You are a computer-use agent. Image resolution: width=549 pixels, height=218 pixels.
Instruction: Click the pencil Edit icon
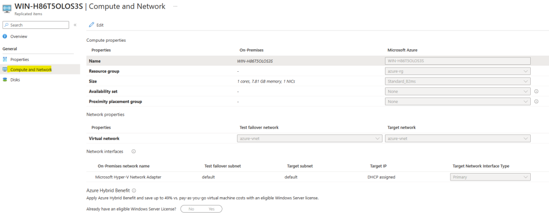92,25
